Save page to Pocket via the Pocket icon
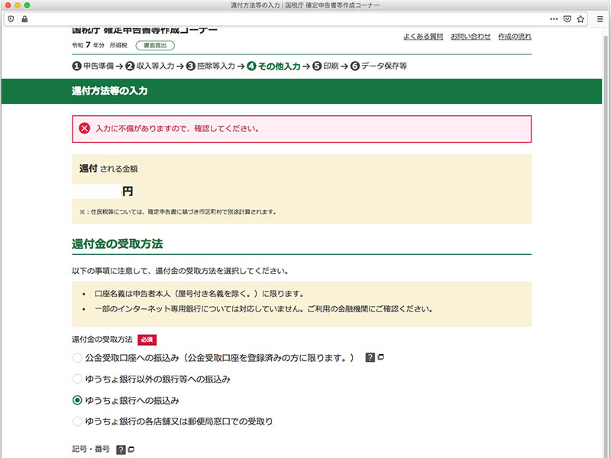This screenshot has width=611, height=458. pos(567,18)
